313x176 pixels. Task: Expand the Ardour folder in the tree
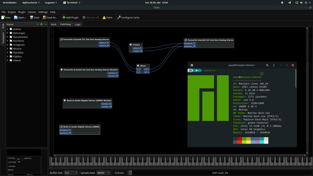click(x=7, y=29)
